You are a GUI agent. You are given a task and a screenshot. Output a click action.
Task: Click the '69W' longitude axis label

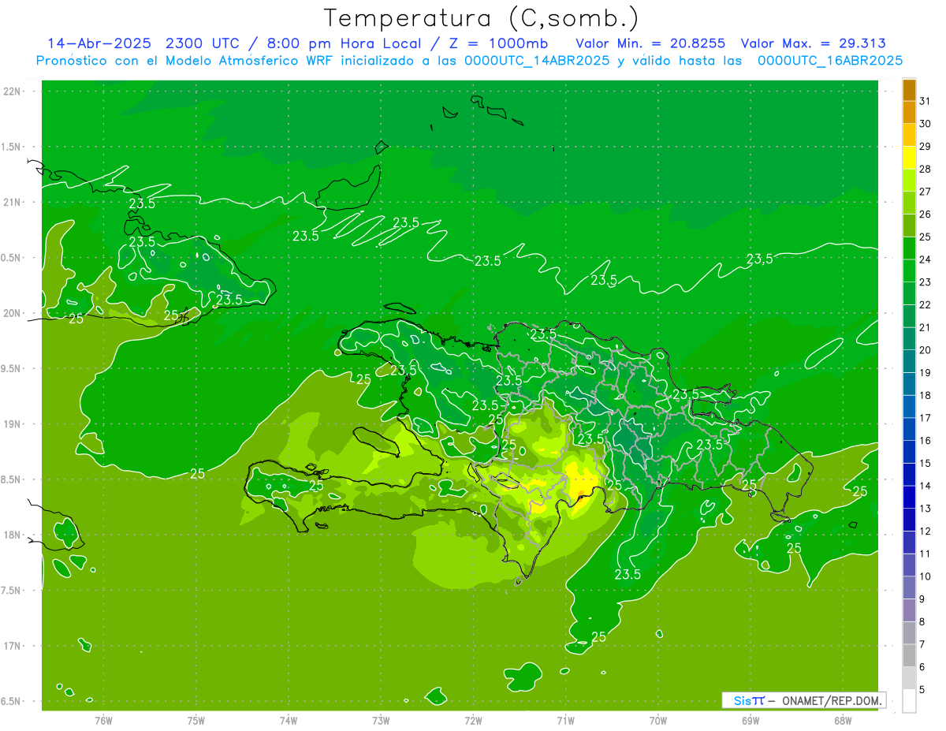tap(750, 720)
